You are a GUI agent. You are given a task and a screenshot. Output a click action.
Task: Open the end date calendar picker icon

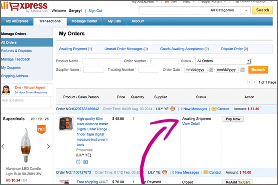(243, 70)
